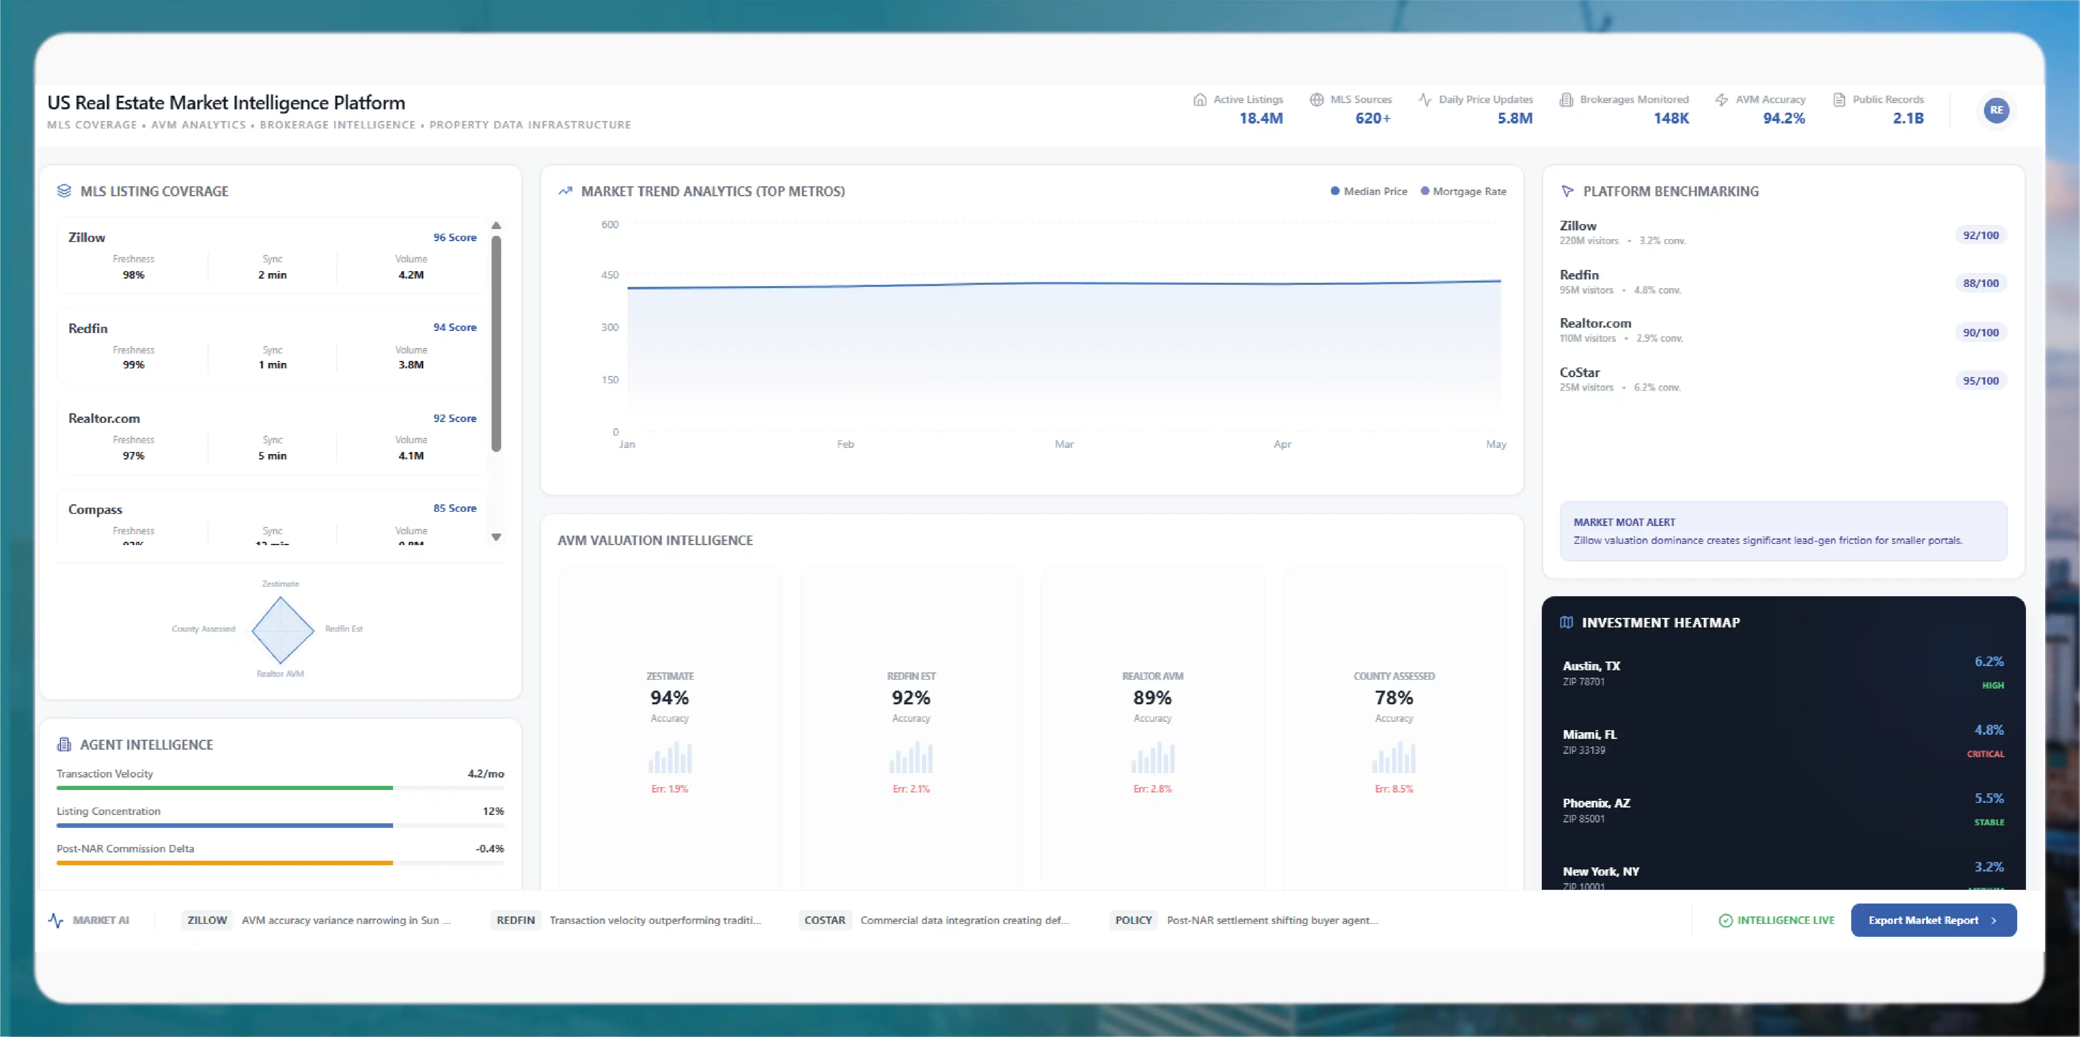Click the Brokerages Monitored building icon

pyautogui.click(x=1566, y=100)
